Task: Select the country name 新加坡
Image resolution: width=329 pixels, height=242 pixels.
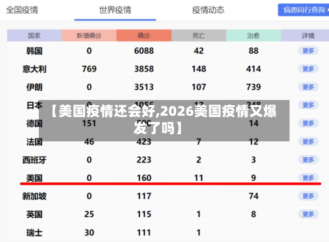Action: [34, 196]
